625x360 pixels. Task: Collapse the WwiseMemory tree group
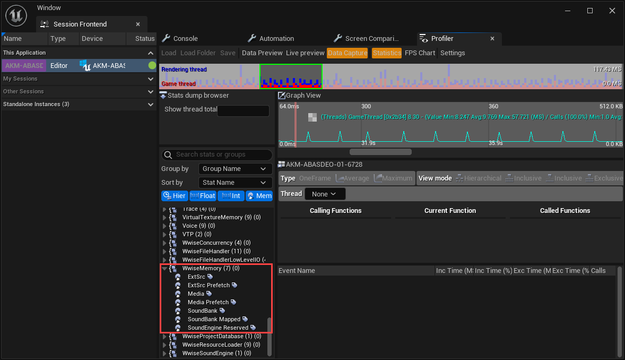coord(164,269)
